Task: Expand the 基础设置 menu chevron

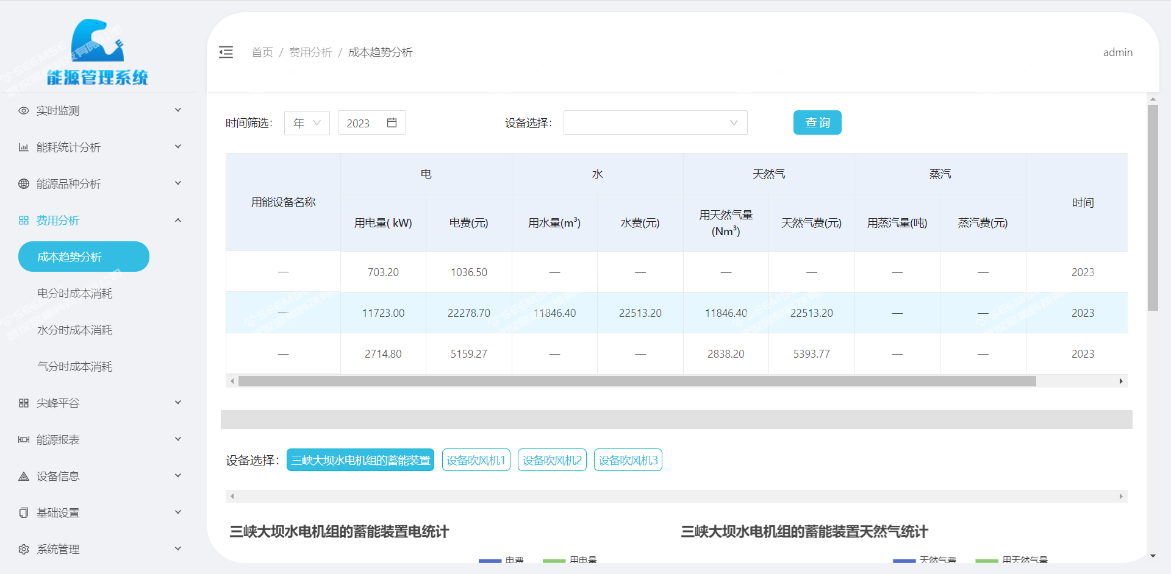Action: [178, 512]
